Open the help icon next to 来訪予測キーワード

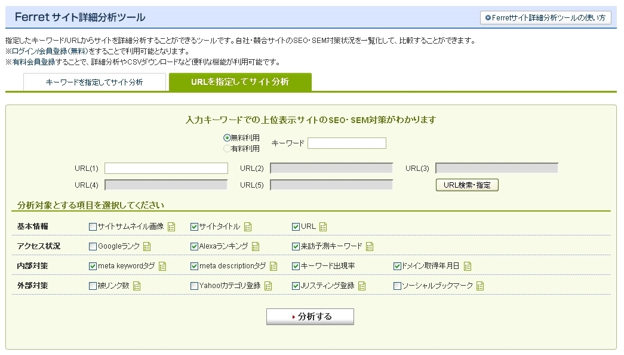tap(370, 246)
